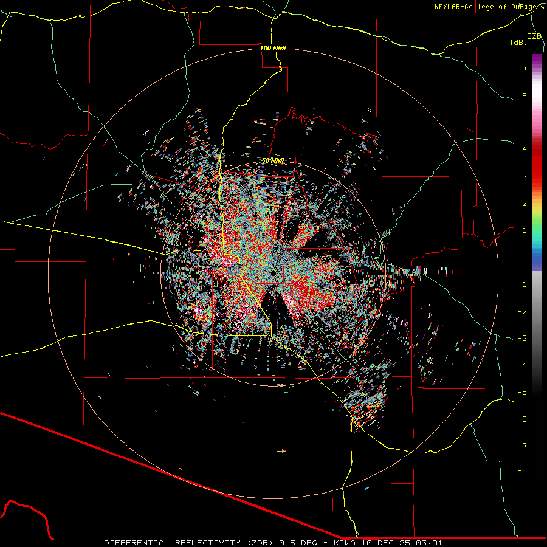This screenshot has height=547, width=547.
Task: Click the 1 value on color scale
Action: (525, 230)
